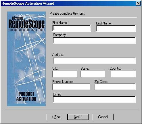Image resolution: width=142 pixels, height=124 pixels.
Task: Click the 'Company:' label
Action: click(60, 35)
